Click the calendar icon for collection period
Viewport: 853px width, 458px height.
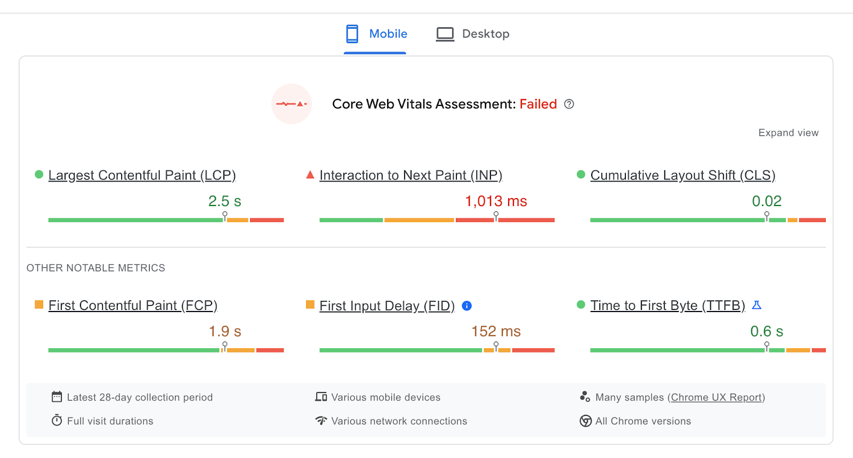(x=57, y=397)
